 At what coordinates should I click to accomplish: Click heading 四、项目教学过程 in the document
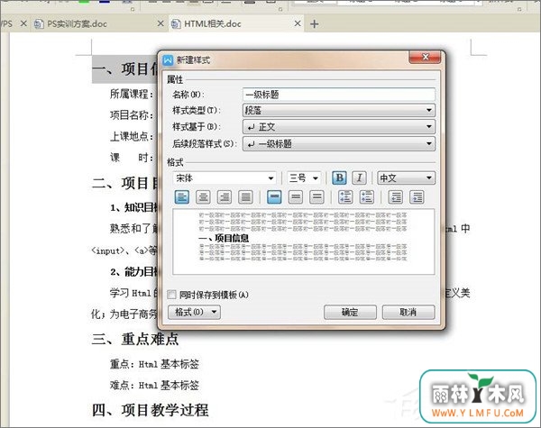click(x=151, y=410)
